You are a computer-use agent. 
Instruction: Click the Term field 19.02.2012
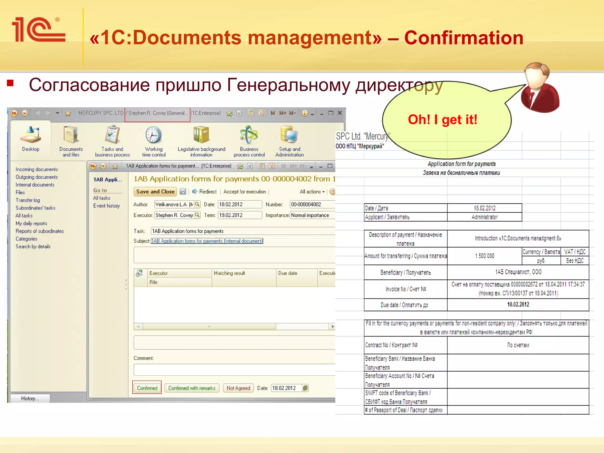tap(240, 215)
